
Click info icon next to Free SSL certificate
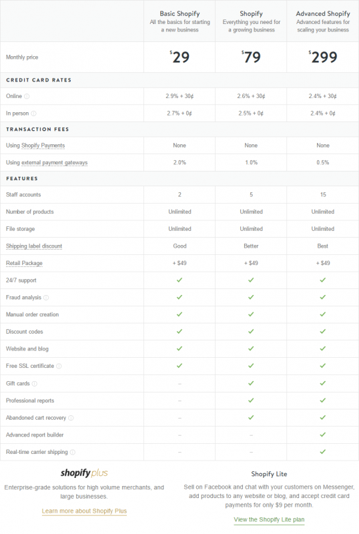pyautogui.click(x=59, y=366)
